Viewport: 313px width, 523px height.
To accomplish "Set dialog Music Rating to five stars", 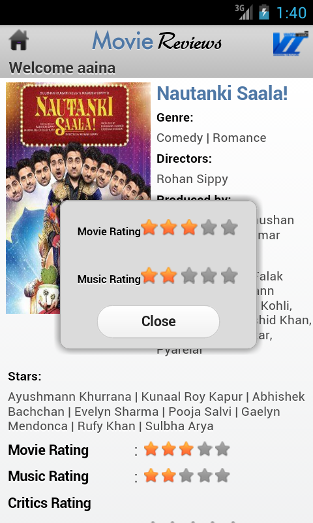I will click(229, 275).
